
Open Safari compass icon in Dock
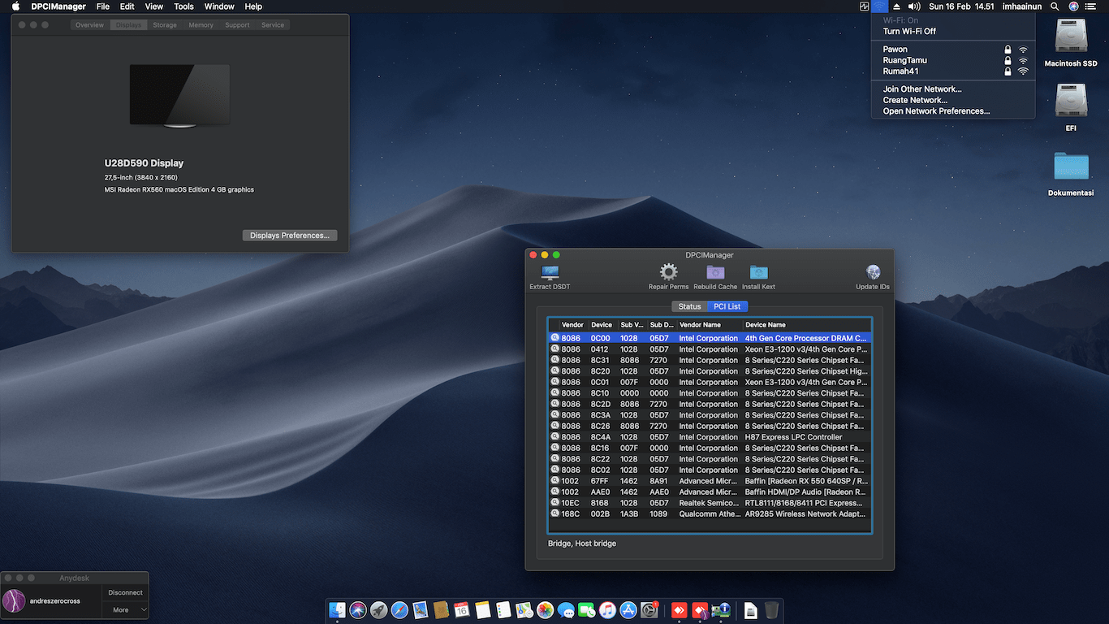click(x=399, y=610)
